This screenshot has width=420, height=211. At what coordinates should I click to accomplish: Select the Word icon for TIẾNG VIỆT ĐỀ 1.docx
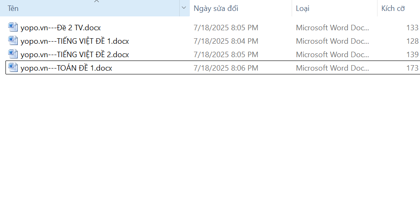click(x=13, y=41)
